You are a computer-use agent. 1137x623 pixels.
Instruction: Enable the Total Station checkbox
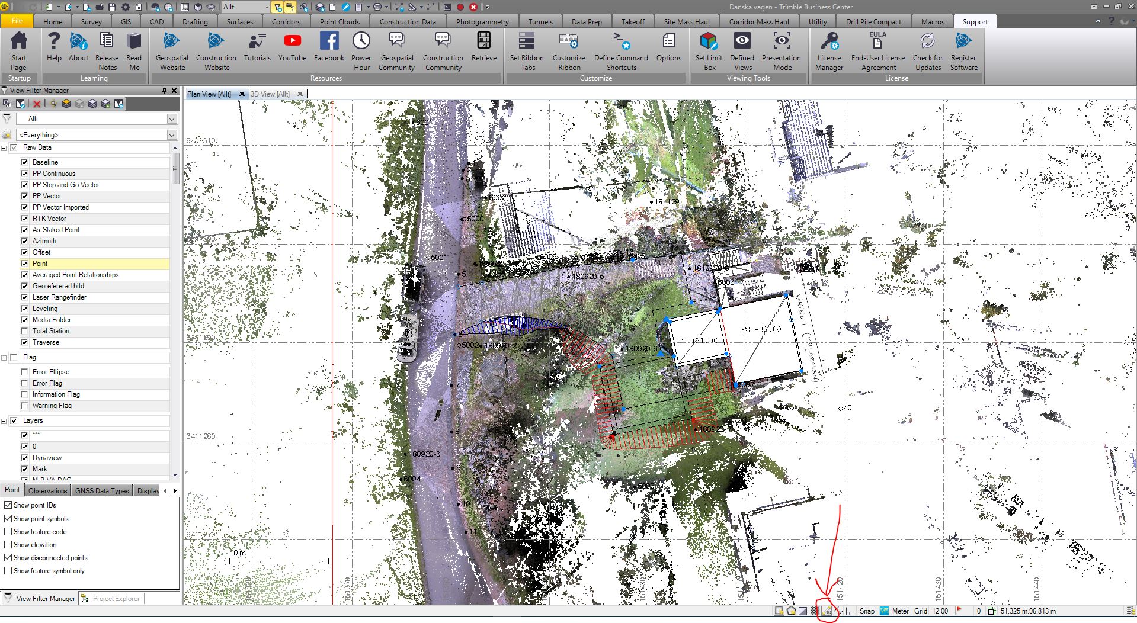pyautogui.click(x=24, y=331)
